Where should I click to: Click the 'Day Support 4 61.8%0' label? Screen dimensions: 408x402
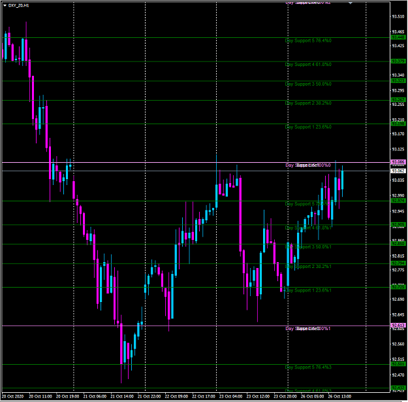click(x=308, y=64)
